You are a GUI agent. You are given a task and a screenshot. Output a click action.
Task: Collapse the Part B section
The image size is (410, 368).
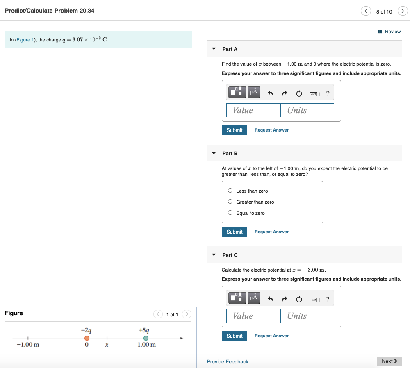point(214,153)
